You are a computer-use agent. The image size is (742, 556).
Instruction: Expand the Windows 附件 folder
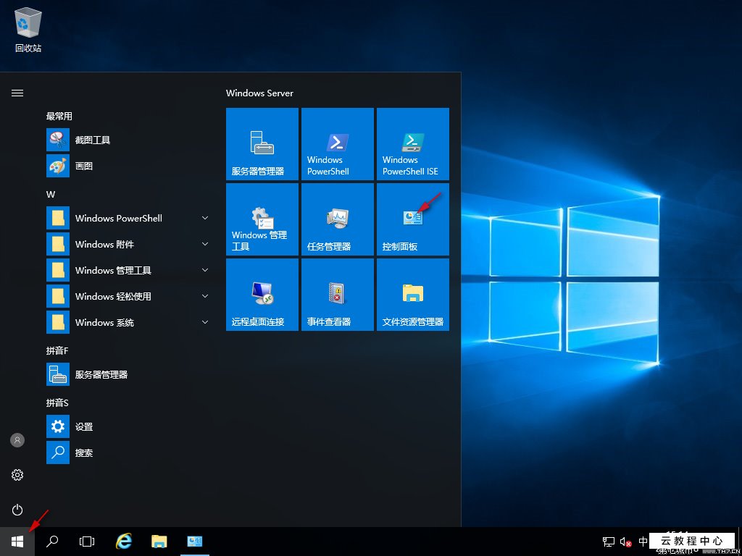pyautogui.click(x=128, y=244)
